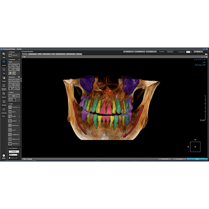This screenshot has height=209, width=209.
Task: Select the Info icon at the sidebar bottom
Action: 4,156
